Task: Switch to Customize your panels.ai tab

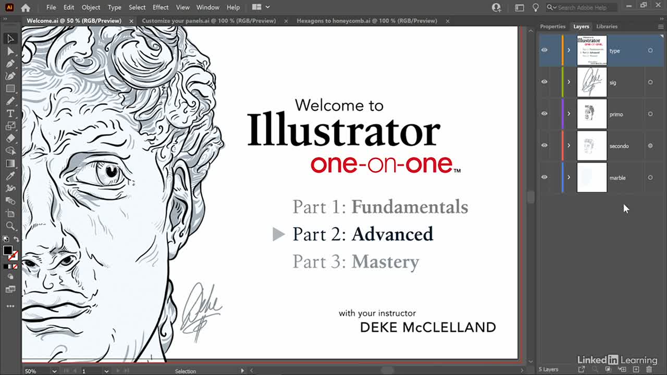Action: pyautogui.click(x=209, y=21)
